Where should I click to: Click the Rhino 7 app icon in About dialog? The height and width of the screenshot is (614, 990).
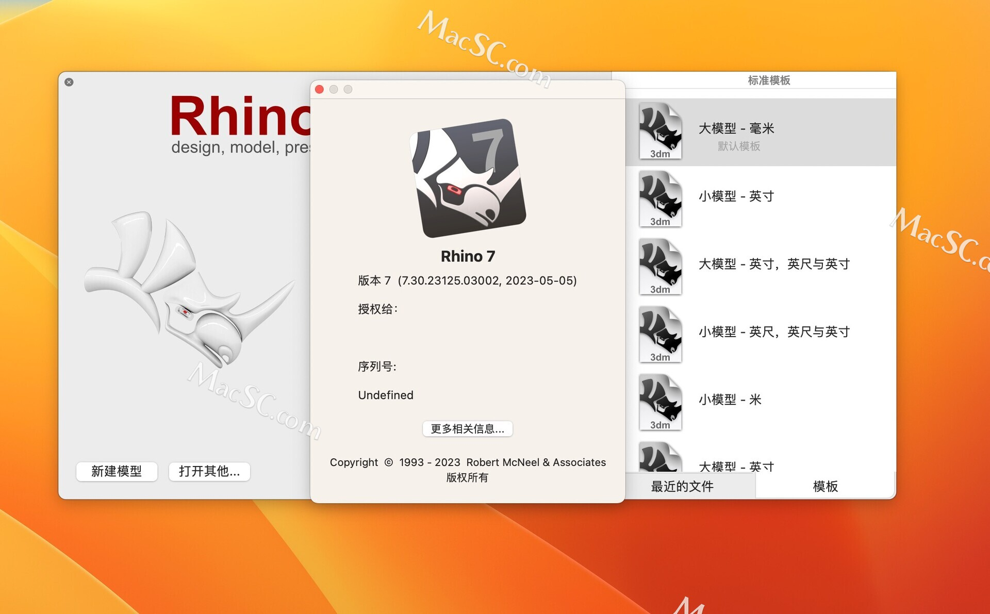468,178
